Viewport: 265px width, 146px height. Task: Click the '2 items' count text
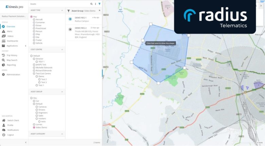(x=97, y=143)
